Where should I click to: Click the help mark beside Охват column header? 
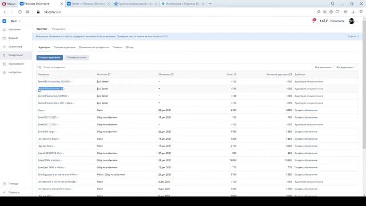(235, 74)
